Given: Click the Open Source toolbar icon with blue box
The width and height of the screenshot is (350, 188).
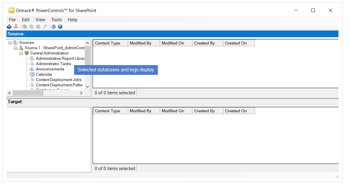Looking at the screenshot, I should 9,27.
